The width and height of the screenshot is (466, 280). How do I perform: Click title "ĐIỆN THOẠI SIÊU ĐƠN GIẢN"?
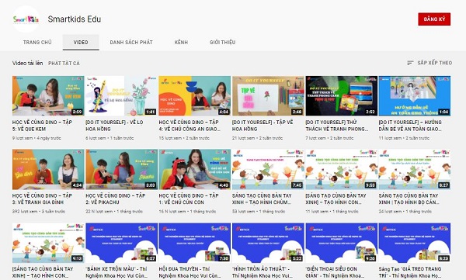[335, 272]
